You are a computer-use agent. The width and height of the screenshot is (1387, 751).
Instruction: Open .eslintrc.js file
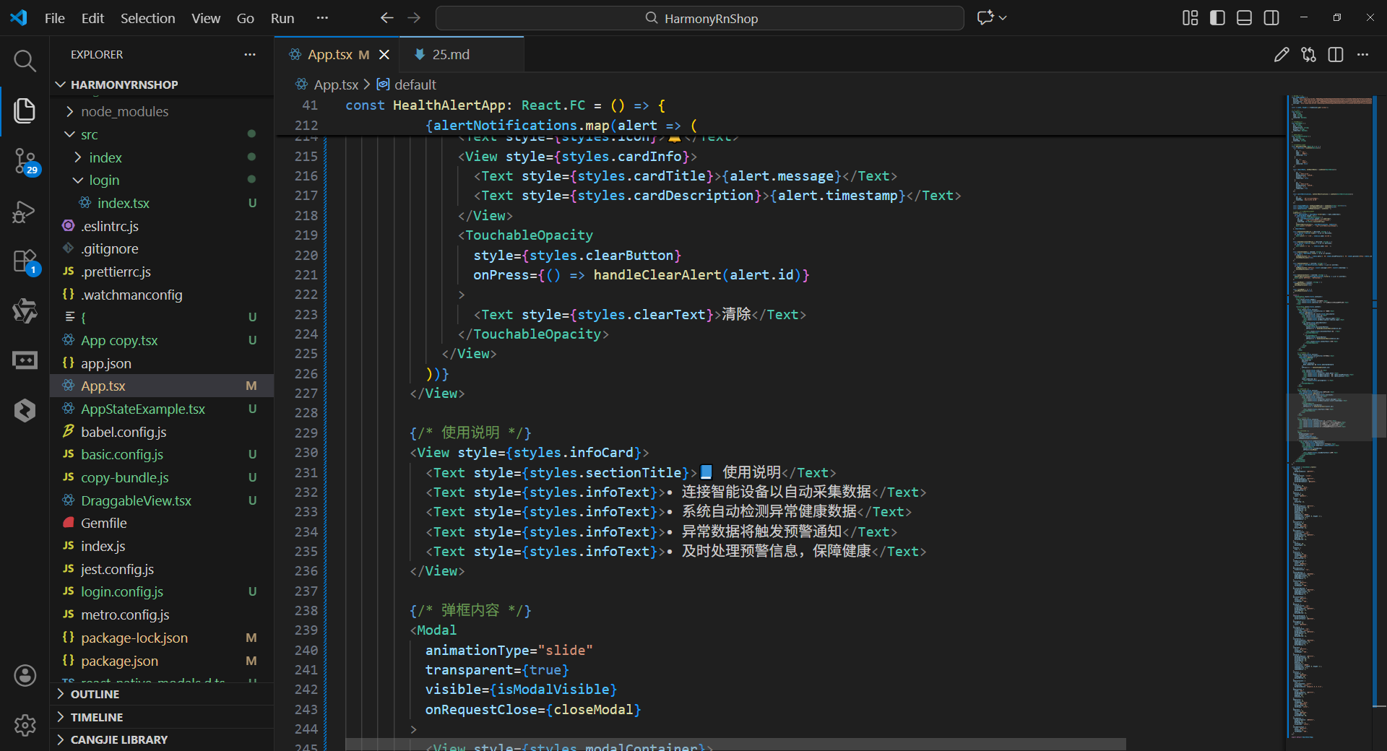pos(162,226)
